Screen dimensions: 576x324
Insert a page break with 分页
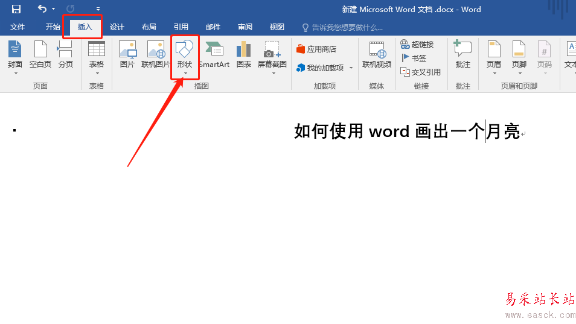coord(65,54)
